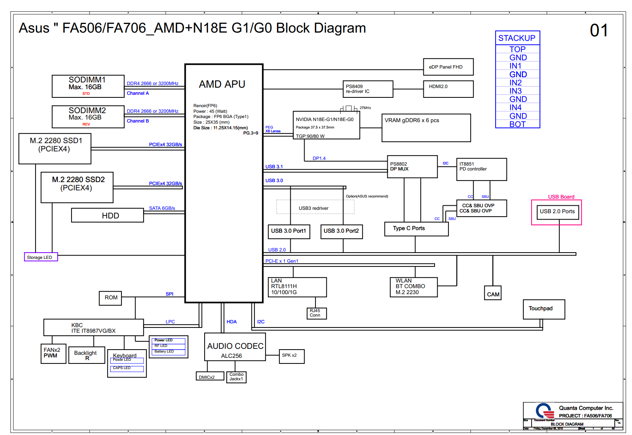
Task: Select the FANx2 PWM block
Action: (x=53, y=354)
